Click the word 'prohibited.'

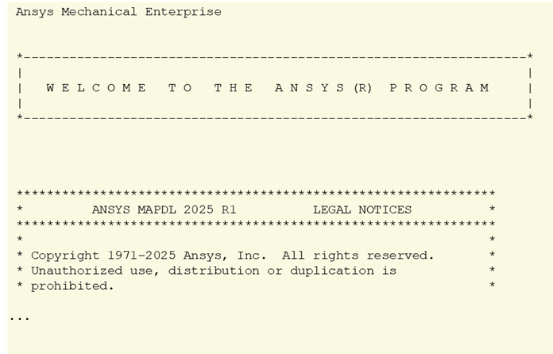72,286
